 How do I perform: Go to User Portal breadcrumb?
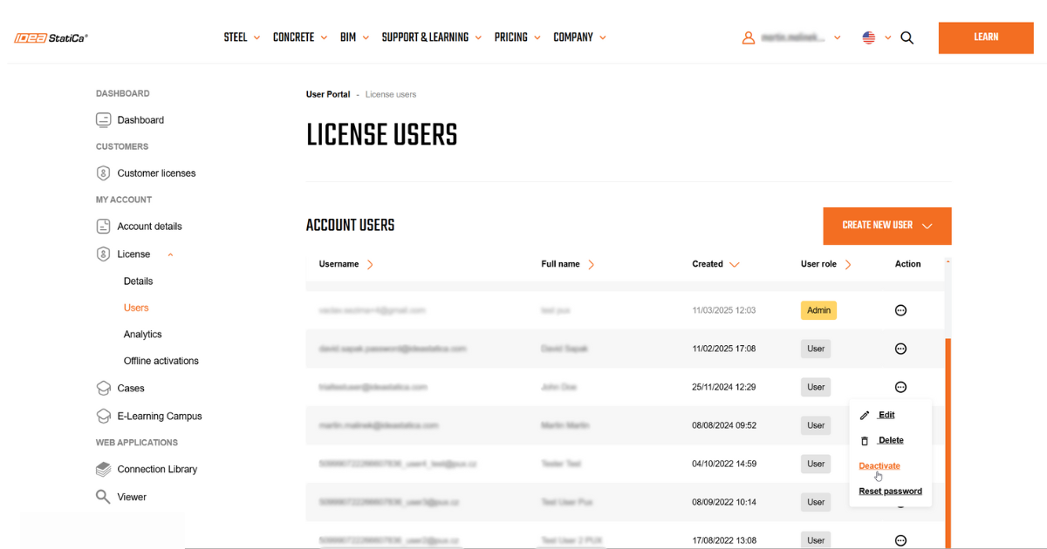coord(328,94)
